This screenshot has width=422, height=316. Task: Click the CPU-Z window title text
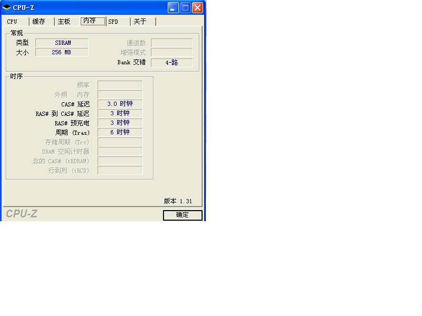pos(23,8)
